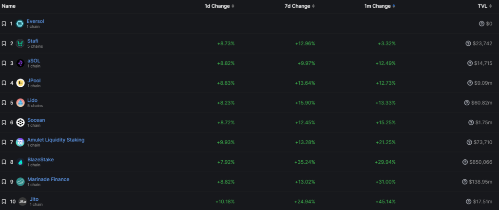Open the Marinade Finance link
This screenshot has height=210, width=499.
point(48,179)
